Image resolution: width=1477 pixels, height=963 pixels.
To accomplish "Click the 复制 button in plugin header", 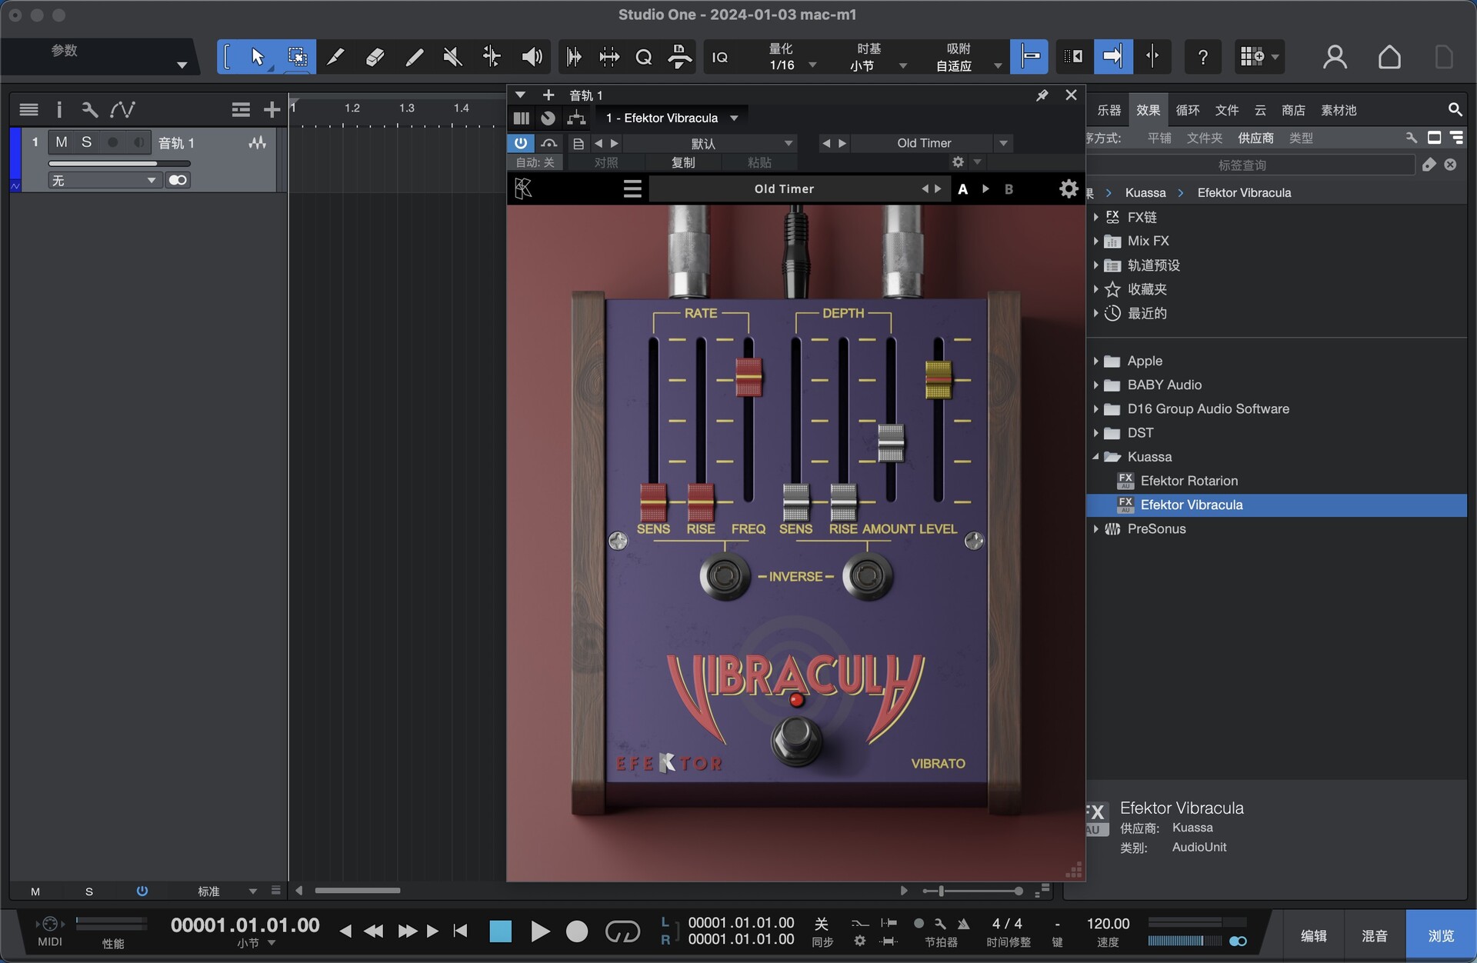I will pos(683,163).
